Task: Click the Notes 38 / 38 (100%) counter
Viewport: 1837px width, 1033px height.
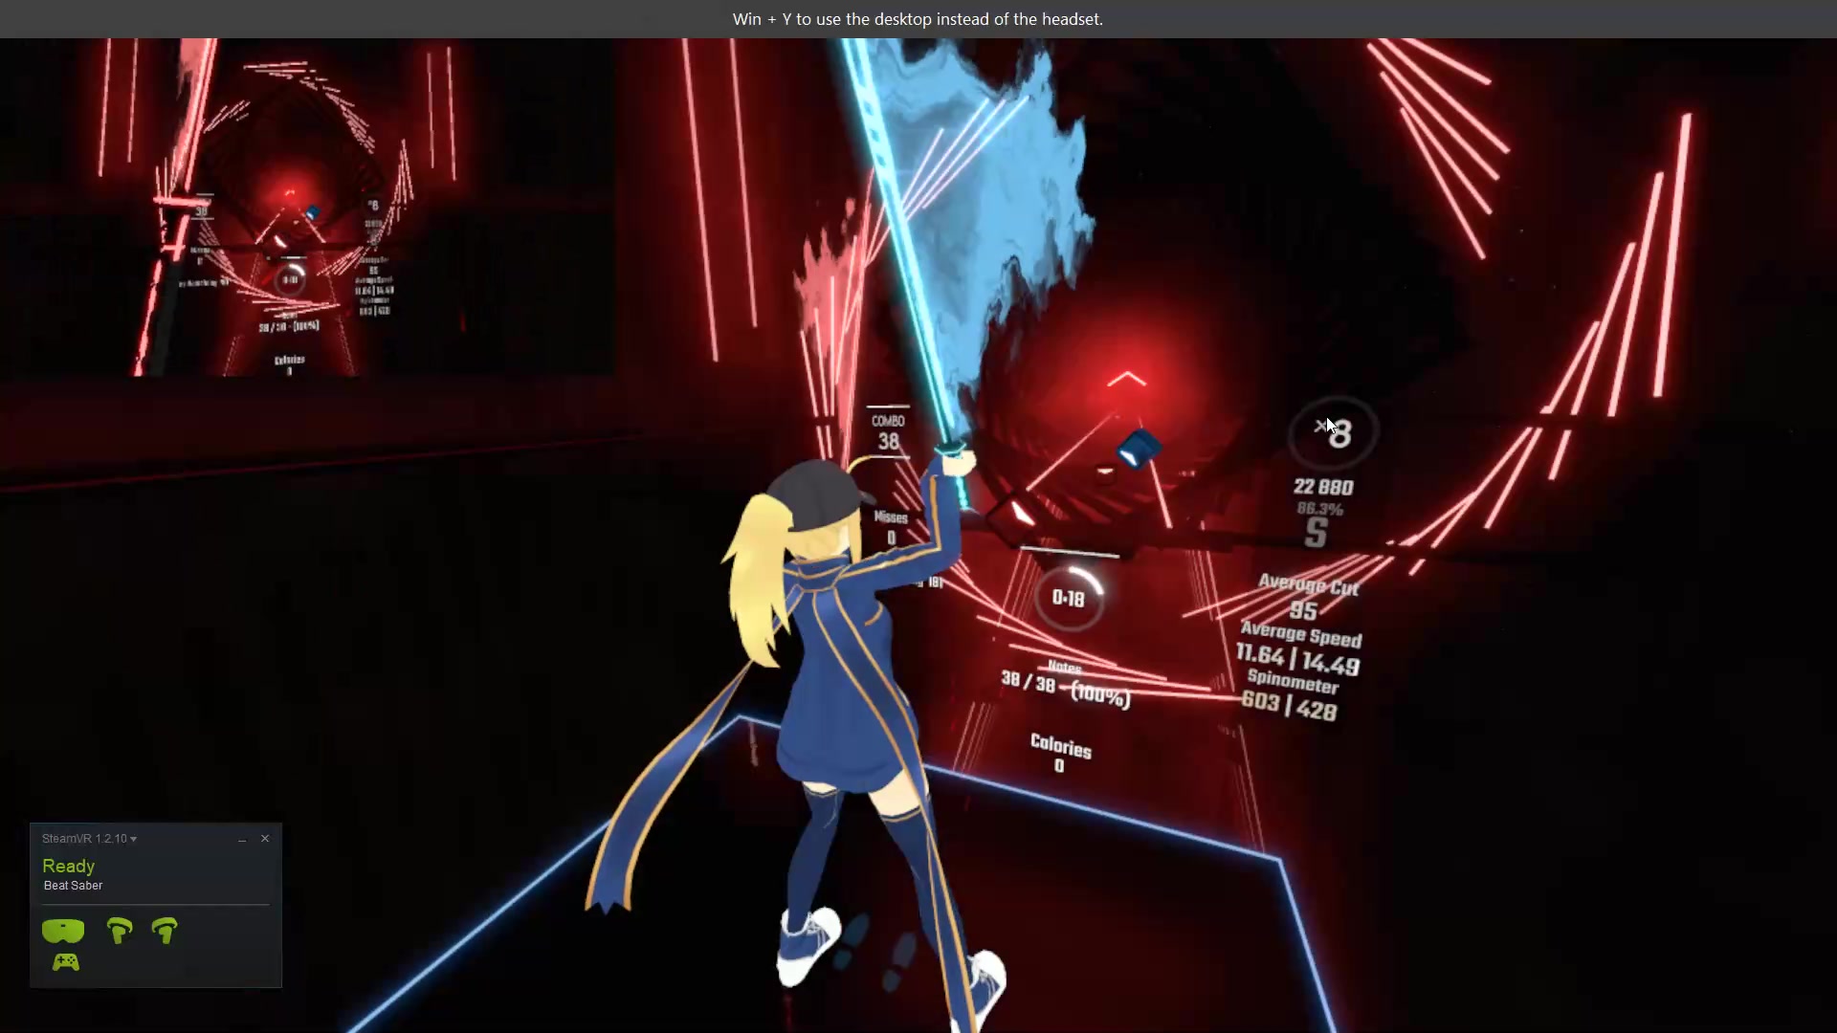Action: [x=1065, y=684]
